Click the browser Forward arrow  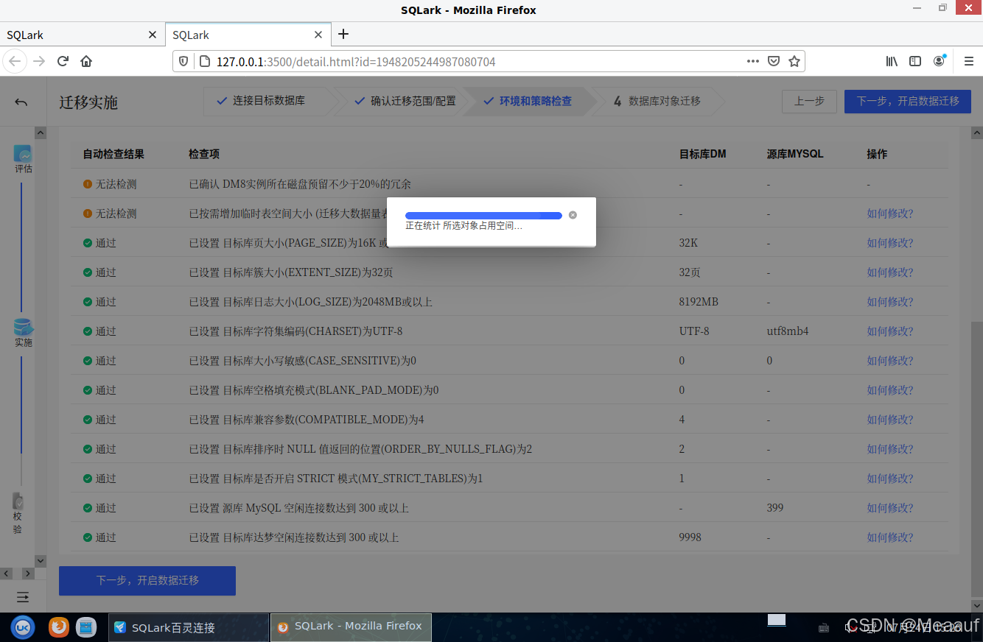(x=39, y=61)
